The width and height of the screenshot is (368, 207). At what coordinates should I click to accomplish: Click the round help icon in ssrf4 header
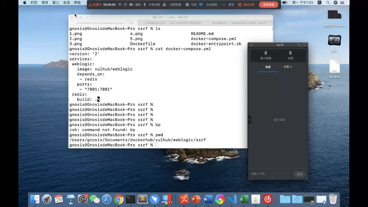coord(304,45)
